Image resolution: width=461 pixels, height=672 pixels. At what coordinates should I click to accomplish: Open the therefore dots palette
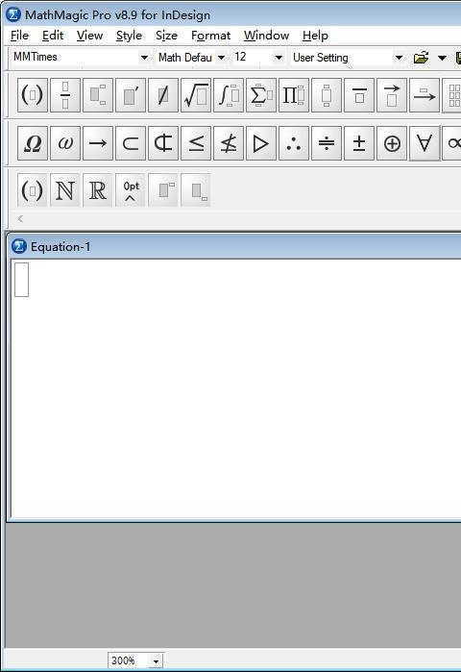(294, 143)
